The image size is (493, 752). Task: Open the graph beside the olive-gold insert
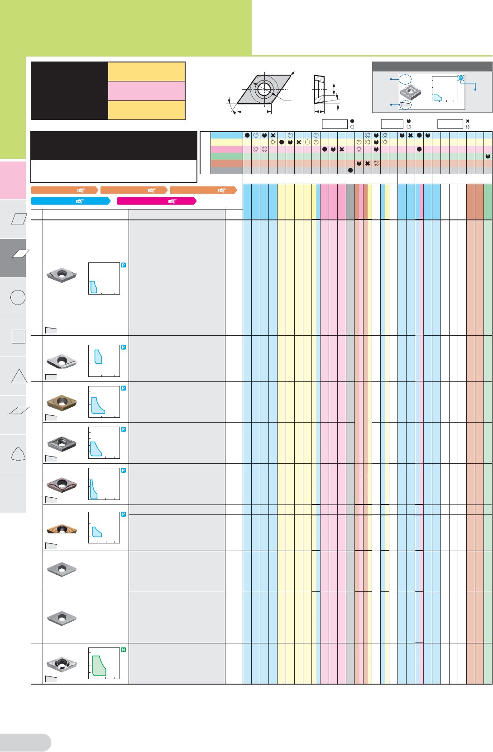click(x=104, y=402)
